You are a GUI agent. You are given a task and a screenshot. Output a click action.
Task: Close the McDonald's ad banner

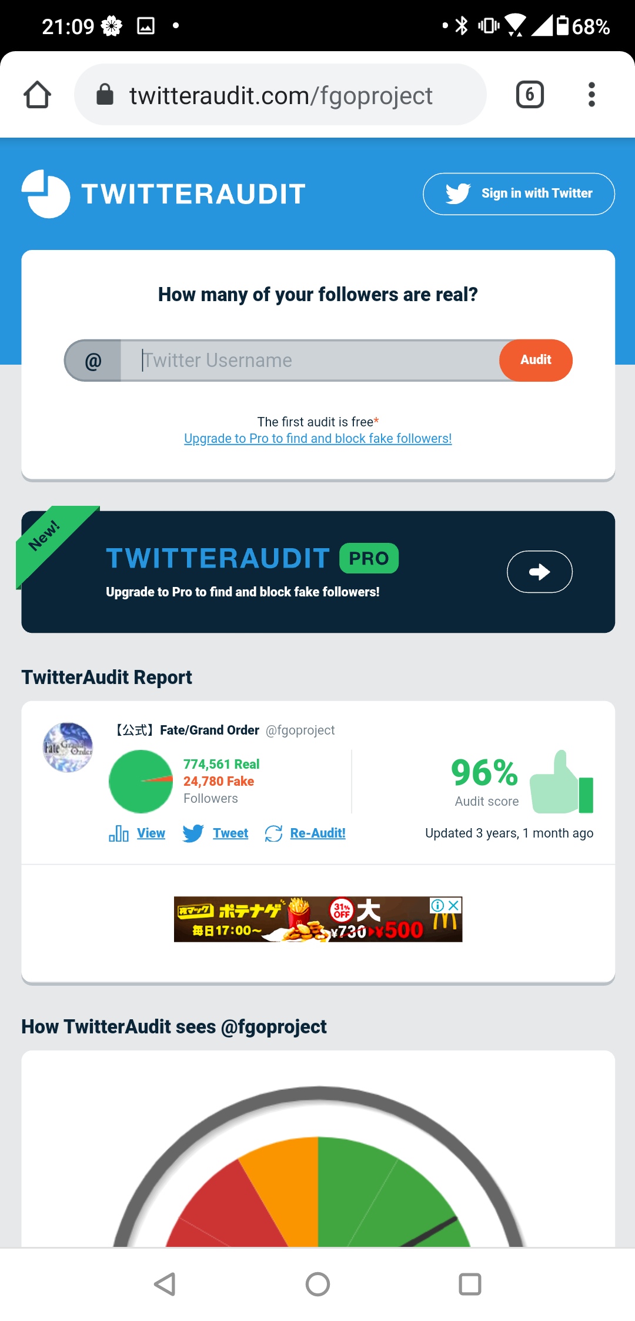click(x=454, y=905)
